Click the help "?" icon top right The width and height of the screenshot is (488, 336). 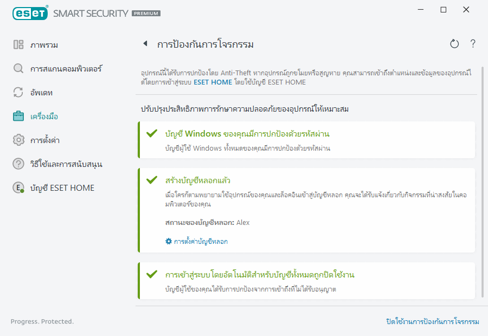pyautogui.click(x=472, y=44)
